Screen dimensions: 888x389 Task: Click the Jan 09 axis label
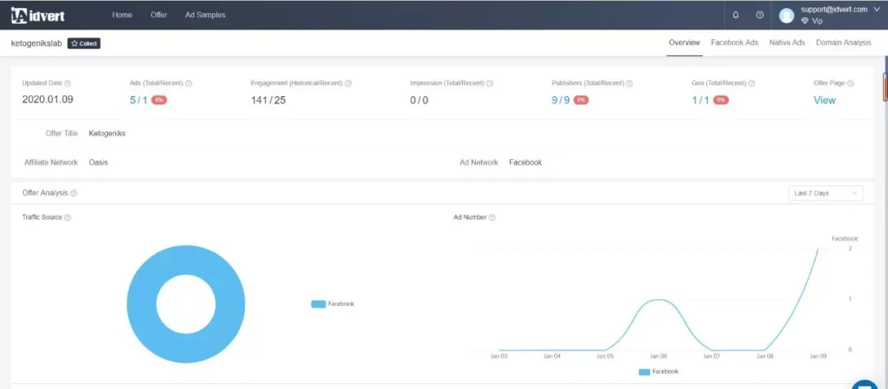[x=818, y=357]
